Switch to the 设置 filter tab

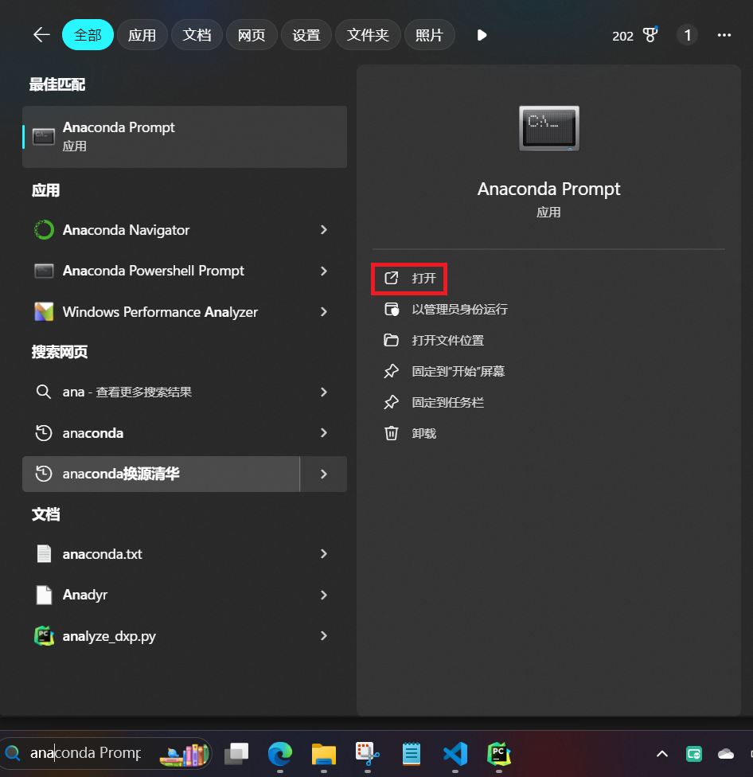pyautogui.click(x=306, y=35)
